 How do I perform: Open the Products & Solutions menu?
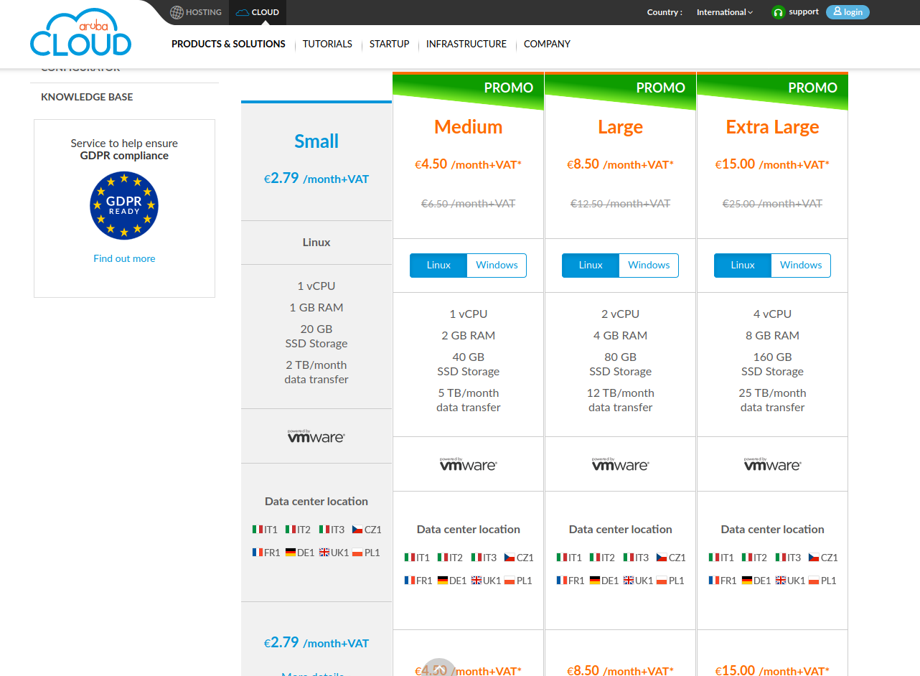(x=228, y=44)
